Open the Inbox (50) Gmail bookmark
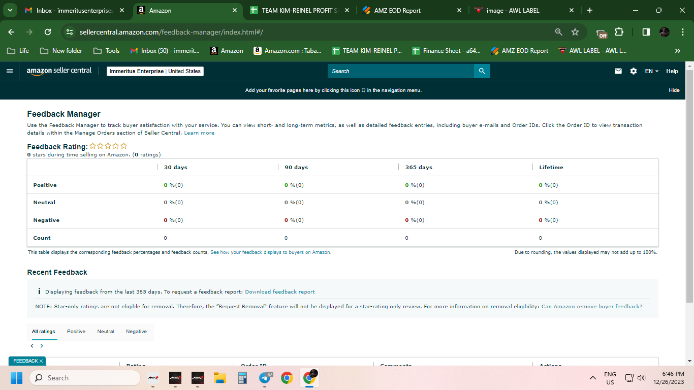This screenshot has height=390, width=694. click(165, 51)
